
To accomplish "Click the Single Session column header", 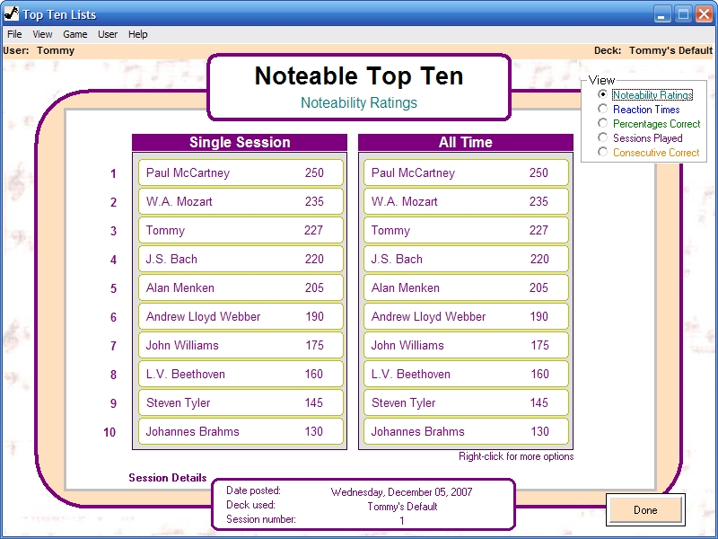I will [240, 142].
